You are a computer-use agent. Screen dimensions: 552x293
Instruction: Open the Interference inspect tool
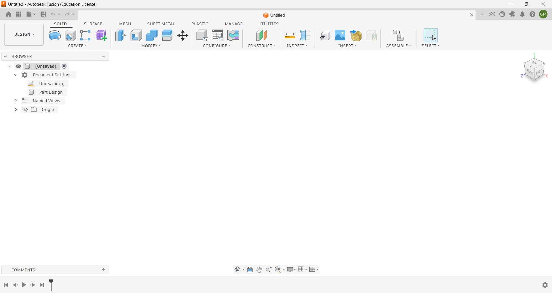click(306, 35)
